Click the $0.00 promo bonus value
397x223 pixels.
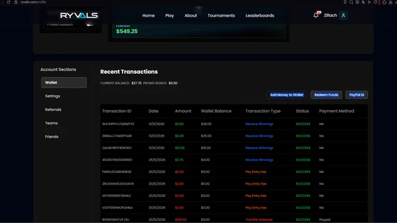(173, 83)
